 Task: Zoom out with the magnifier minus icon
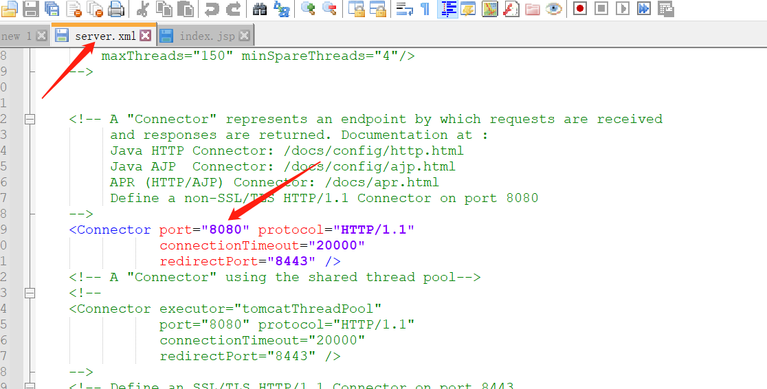tap(330, 8)
